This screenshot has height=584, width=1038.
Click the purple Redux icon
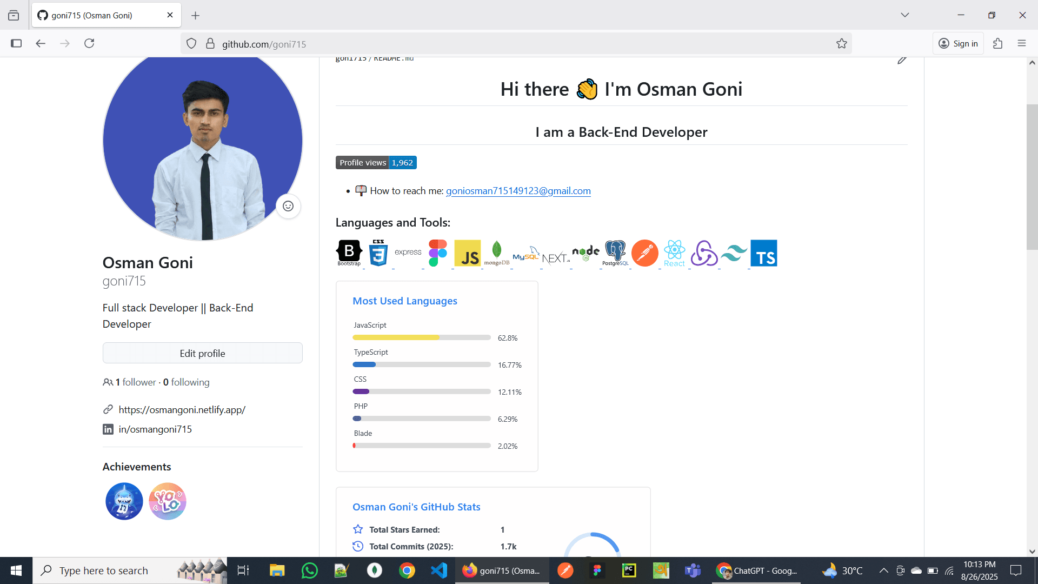tap(704, 253)
